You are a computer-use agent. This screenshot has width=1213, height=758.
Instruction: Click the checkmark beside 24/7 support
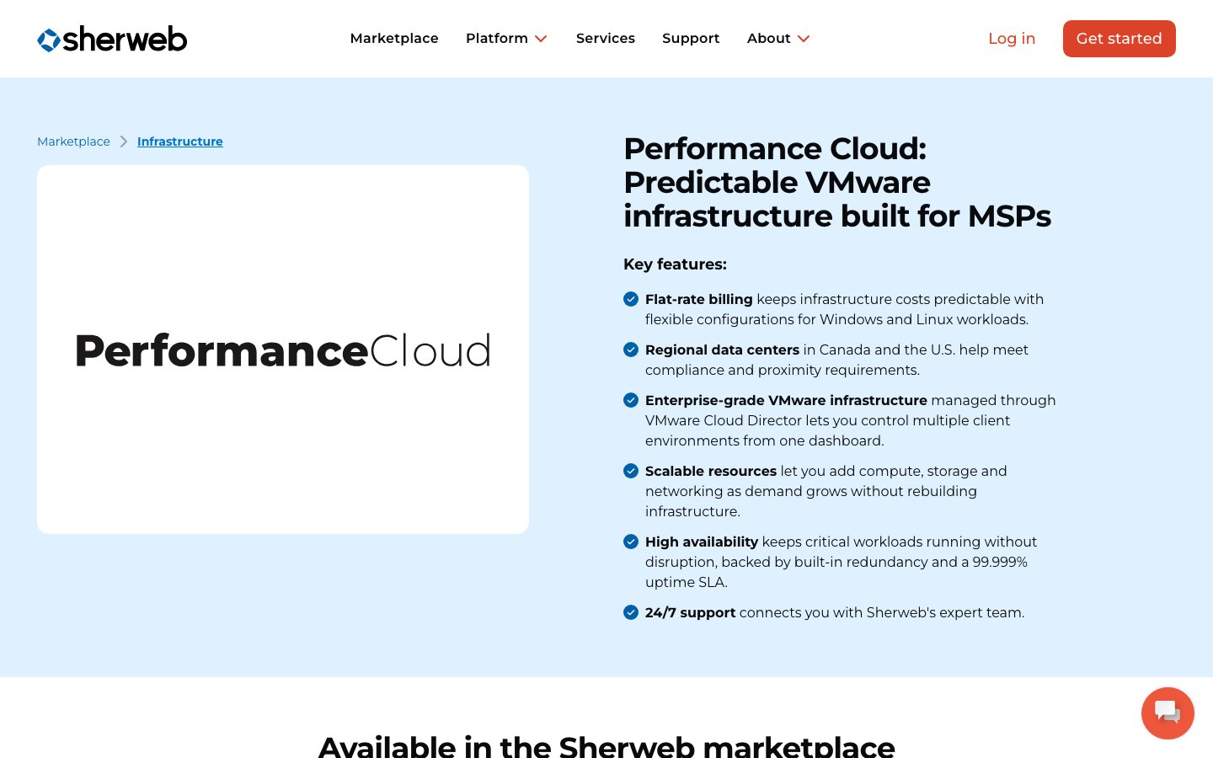(x=631, y=612)
